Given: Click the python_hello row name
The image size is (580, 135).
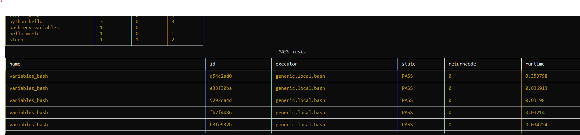Looking at the screenshot, I should [26, 22].
